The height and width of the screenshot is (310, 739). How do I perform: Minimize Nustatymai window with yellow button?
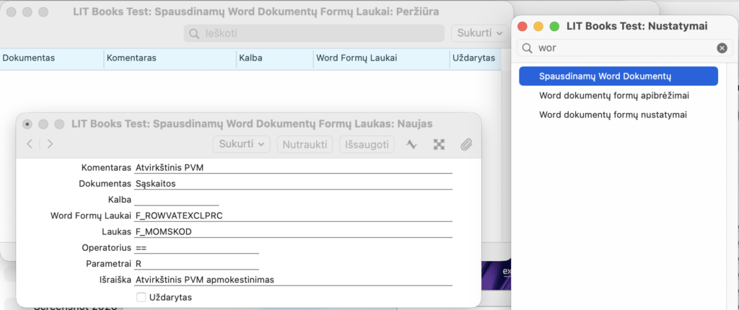pyautogui.click(x=538, y=27)
